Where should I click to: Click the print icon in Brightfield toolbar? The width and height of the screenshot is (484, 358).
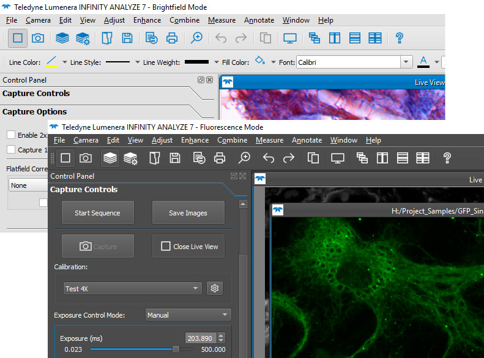tap(171, 39)
